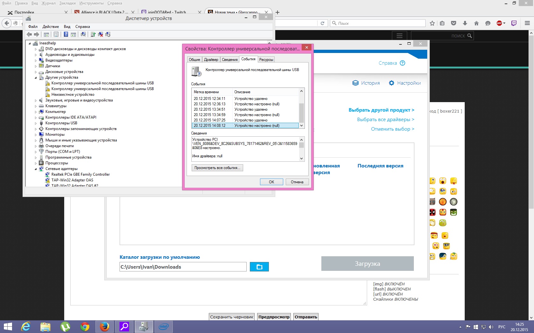Click the Uninstall device icon with red X

click(x=100, y=34)
